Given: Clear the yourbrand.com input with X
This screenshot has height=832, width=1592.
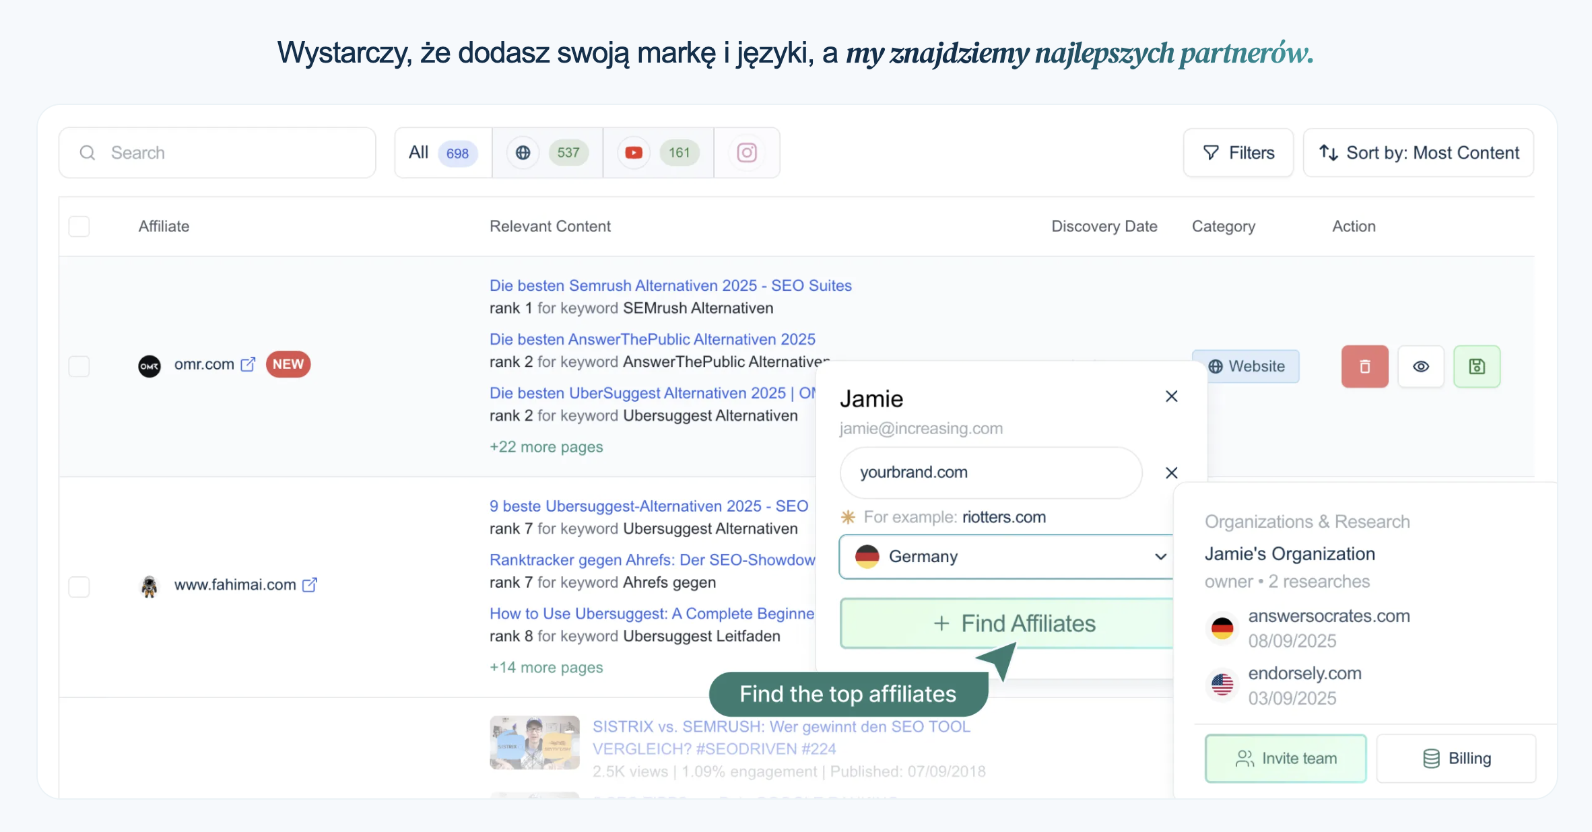Looking at the screenshot, I should pyautogui.click(x=1171, y=473).
